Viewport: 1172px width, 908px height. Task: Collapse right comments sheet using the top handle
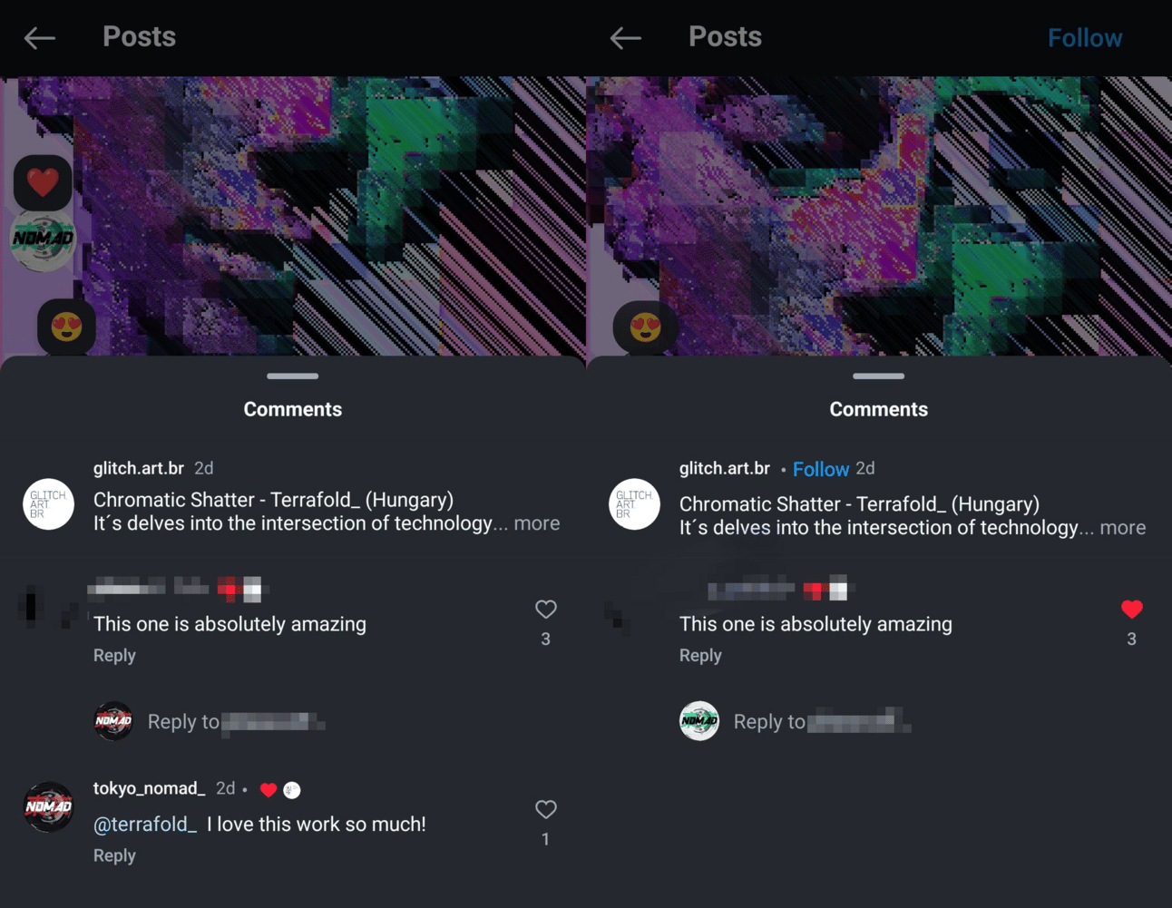[x=879, y=376]
